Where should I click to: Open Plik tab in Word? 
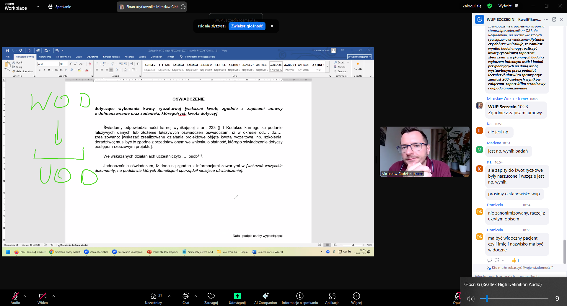coord(7,57)
